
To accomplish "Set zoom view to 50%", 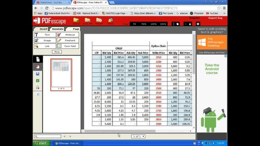I will pos(144,24).
